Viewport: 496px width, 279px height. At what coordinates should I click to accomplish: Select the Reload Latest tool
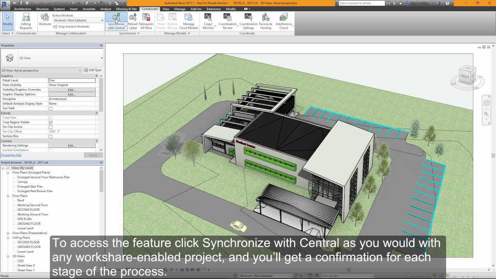[133, 21]
